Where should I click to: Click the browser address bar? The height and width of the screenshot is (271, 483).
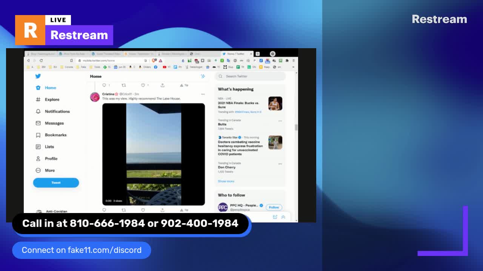pyautogui.click(x=111, y=61)
